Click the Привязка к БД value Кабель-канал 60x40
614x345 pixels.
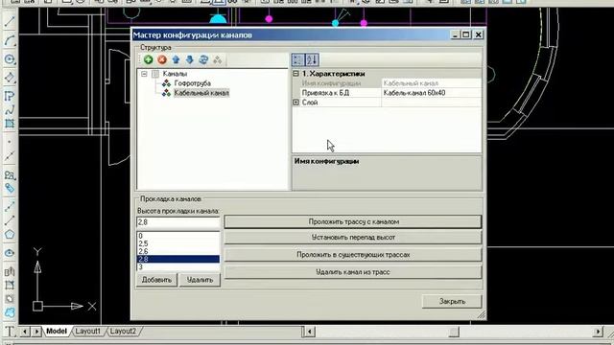coord(431,93)
